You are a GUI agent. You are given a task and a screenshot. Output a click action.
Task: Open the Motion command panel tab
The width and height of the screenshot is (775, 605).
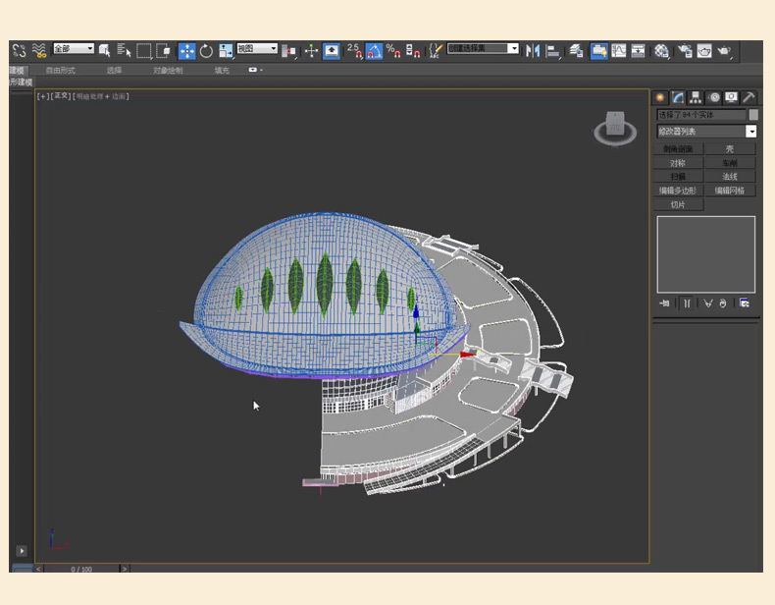coord(714,97)
